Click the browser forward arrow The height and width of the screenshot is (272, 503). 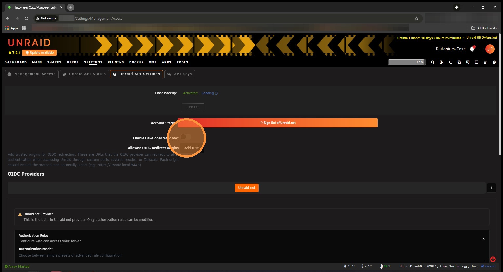(17, 18)
